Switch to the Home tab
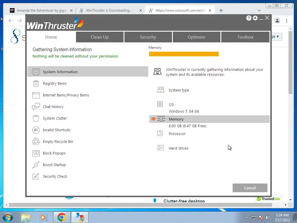This screenshot has height=223, width=297. coord(51,37)
